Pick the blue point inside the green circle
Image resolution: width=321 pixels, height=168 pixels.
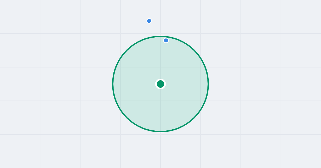(x=166, y=41)
